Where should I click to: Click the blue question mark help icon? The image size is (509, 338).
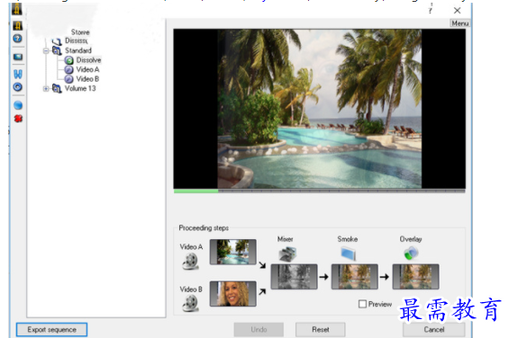tap(17, 39)
